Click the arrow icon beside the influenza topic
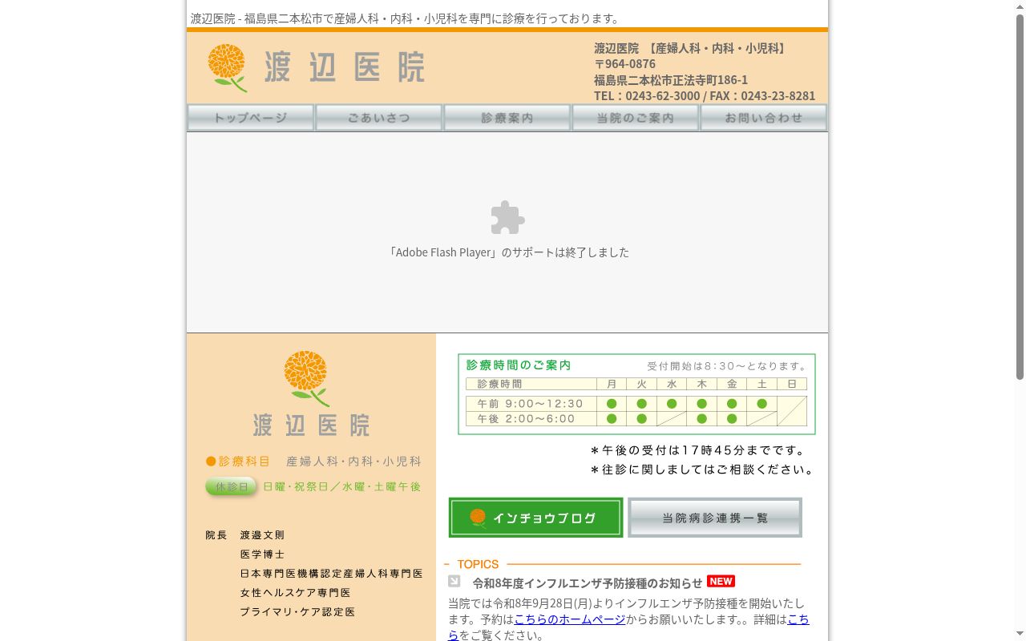1026x641 pixels. tap(454, 582)
